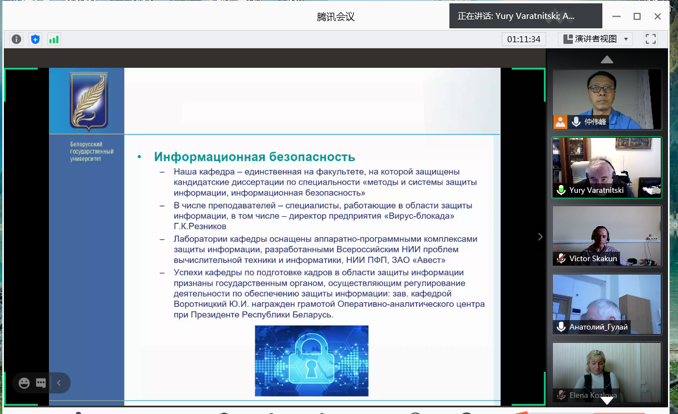
Task: Click the blue security shield icon
Action: (36, 39)
